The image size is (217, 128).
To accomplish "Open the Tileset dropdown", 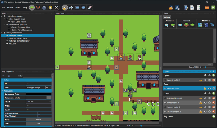I will 39,102.
